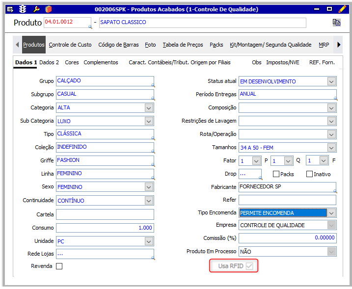Click the orange book icon in title bar

point(48,9)
